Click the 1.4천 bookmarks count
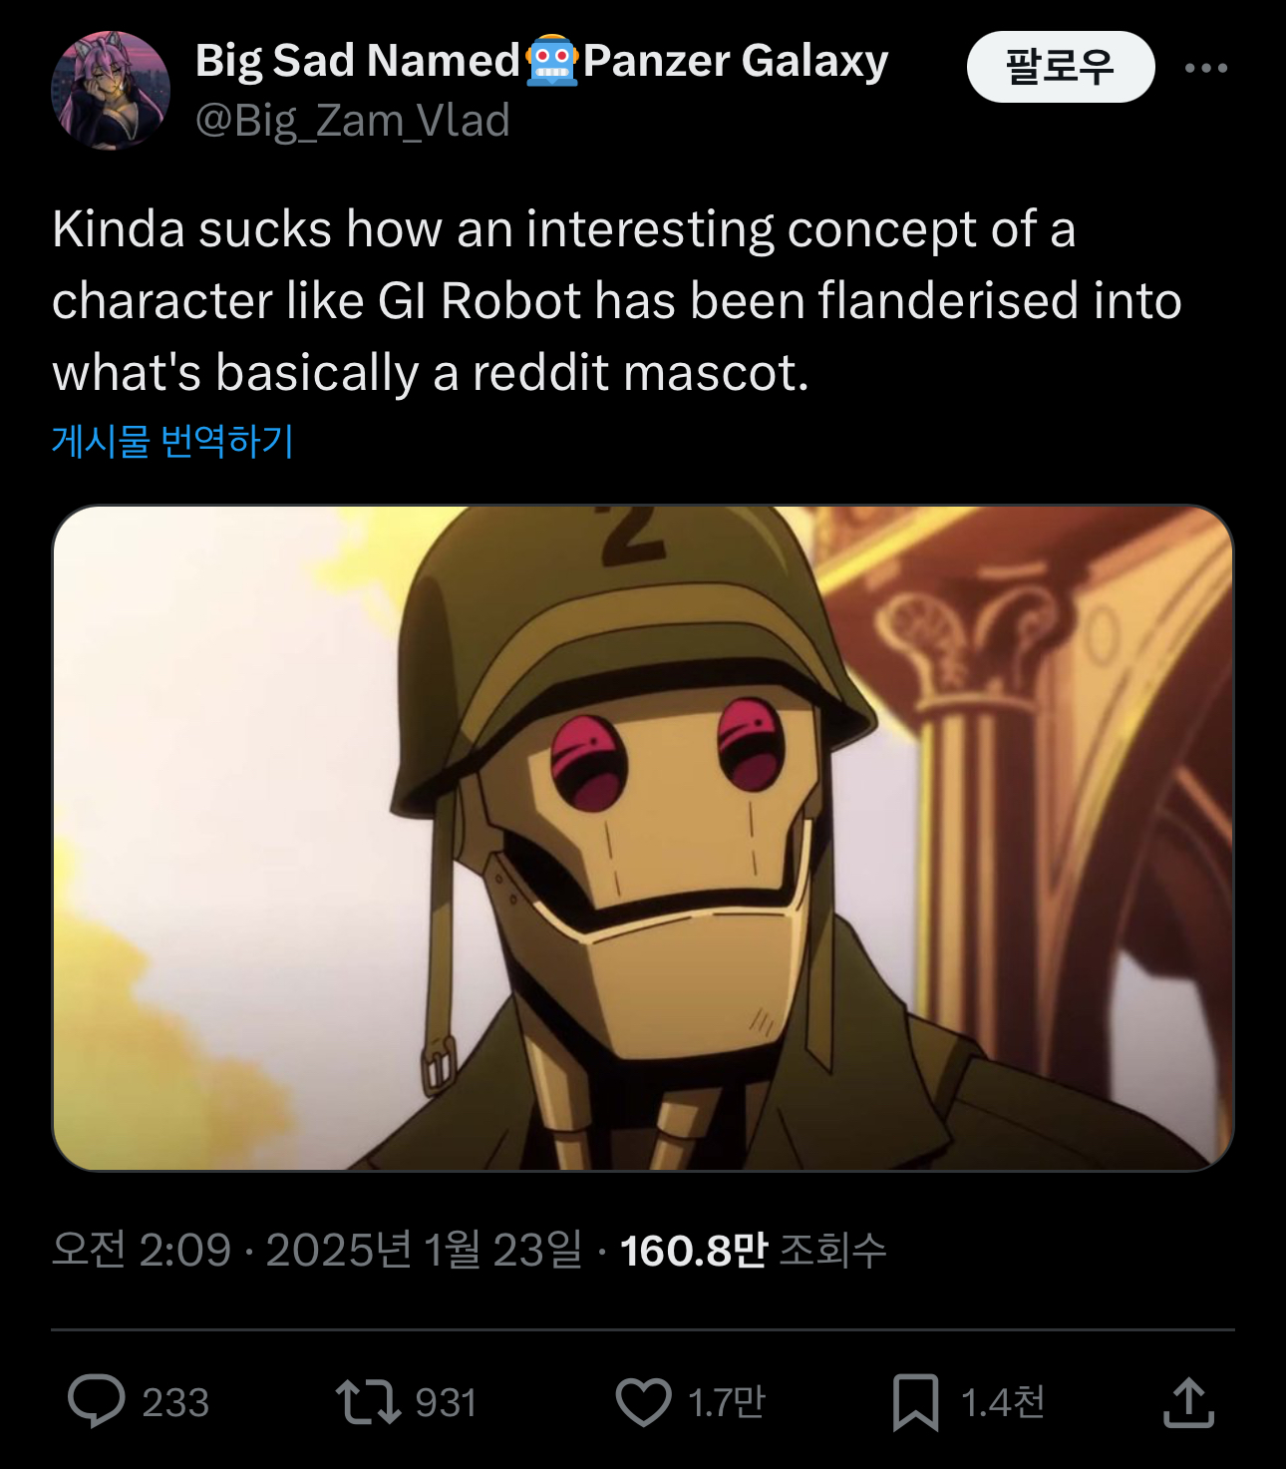1286x1469 pixels. pos(1002,1402)
